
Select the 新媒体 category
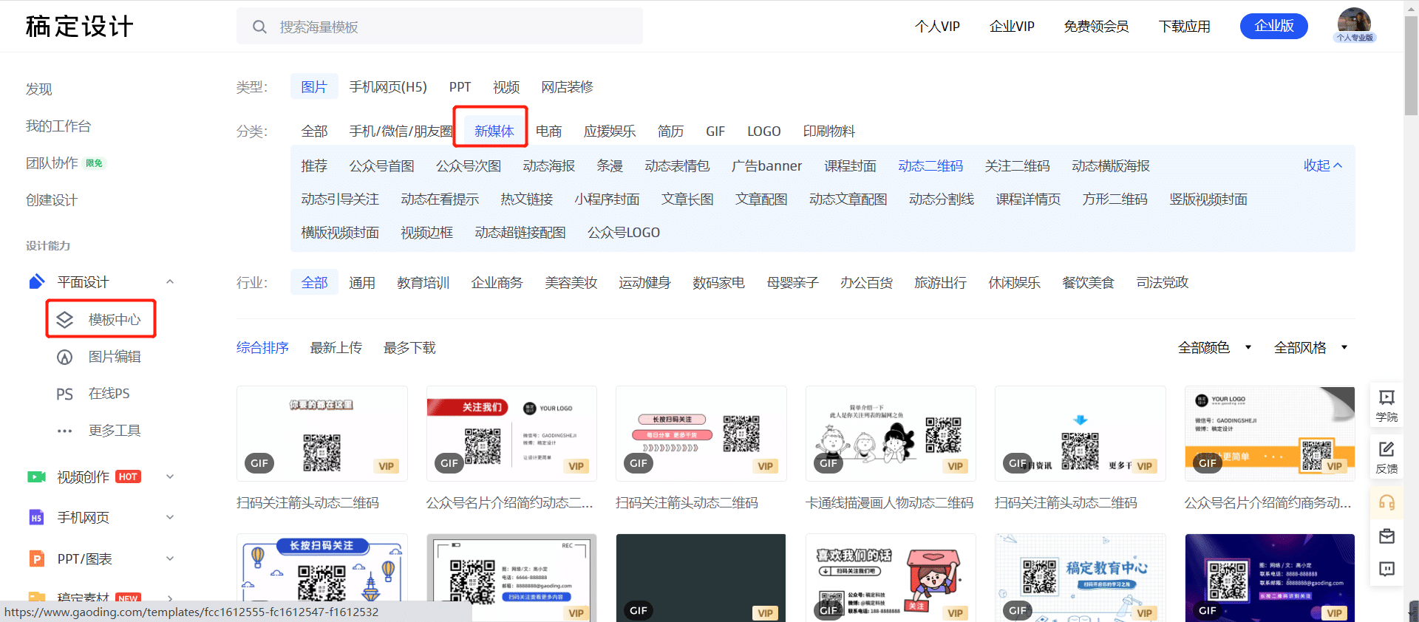(x=494, y=131)
